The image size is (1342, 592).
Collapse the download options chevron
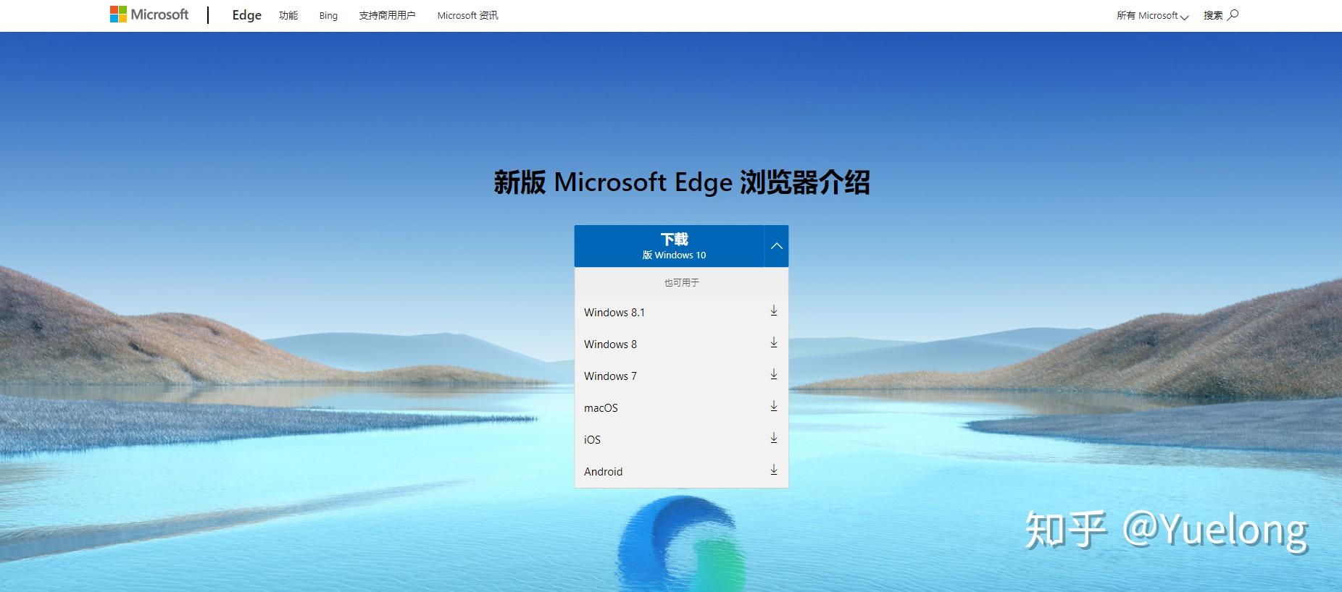tap(776, 246)
